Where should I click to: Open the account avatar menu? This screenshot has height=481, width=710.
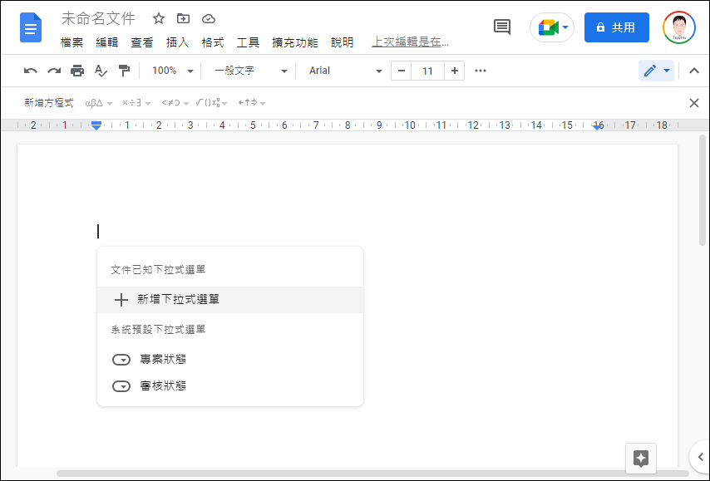(679, 27)
